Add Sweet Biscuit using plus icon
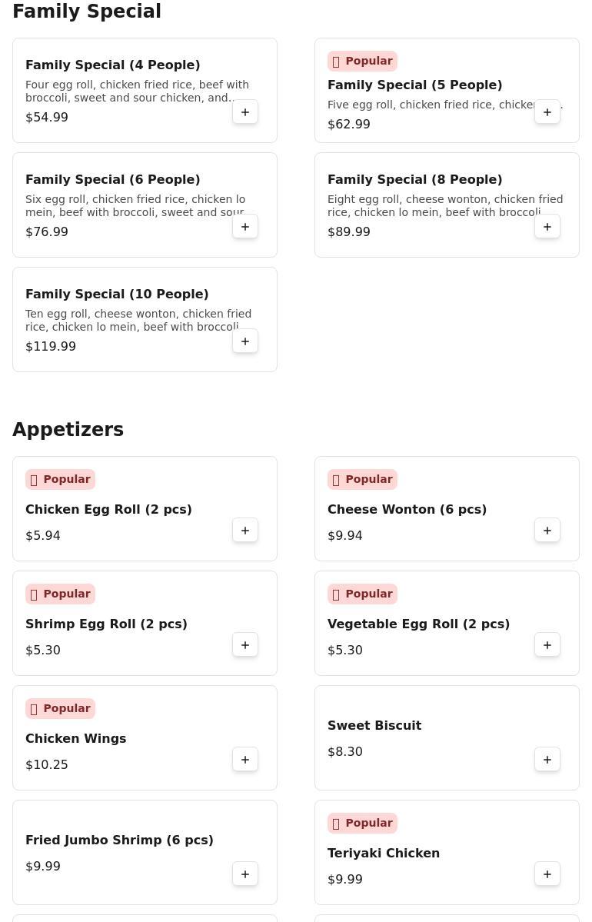 (x=547, y=760)
